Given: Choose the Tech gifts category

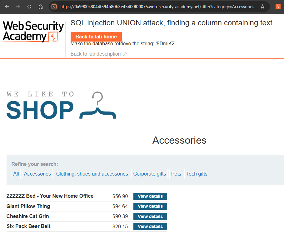Looking at the screenshot, I should click(197, 174).
